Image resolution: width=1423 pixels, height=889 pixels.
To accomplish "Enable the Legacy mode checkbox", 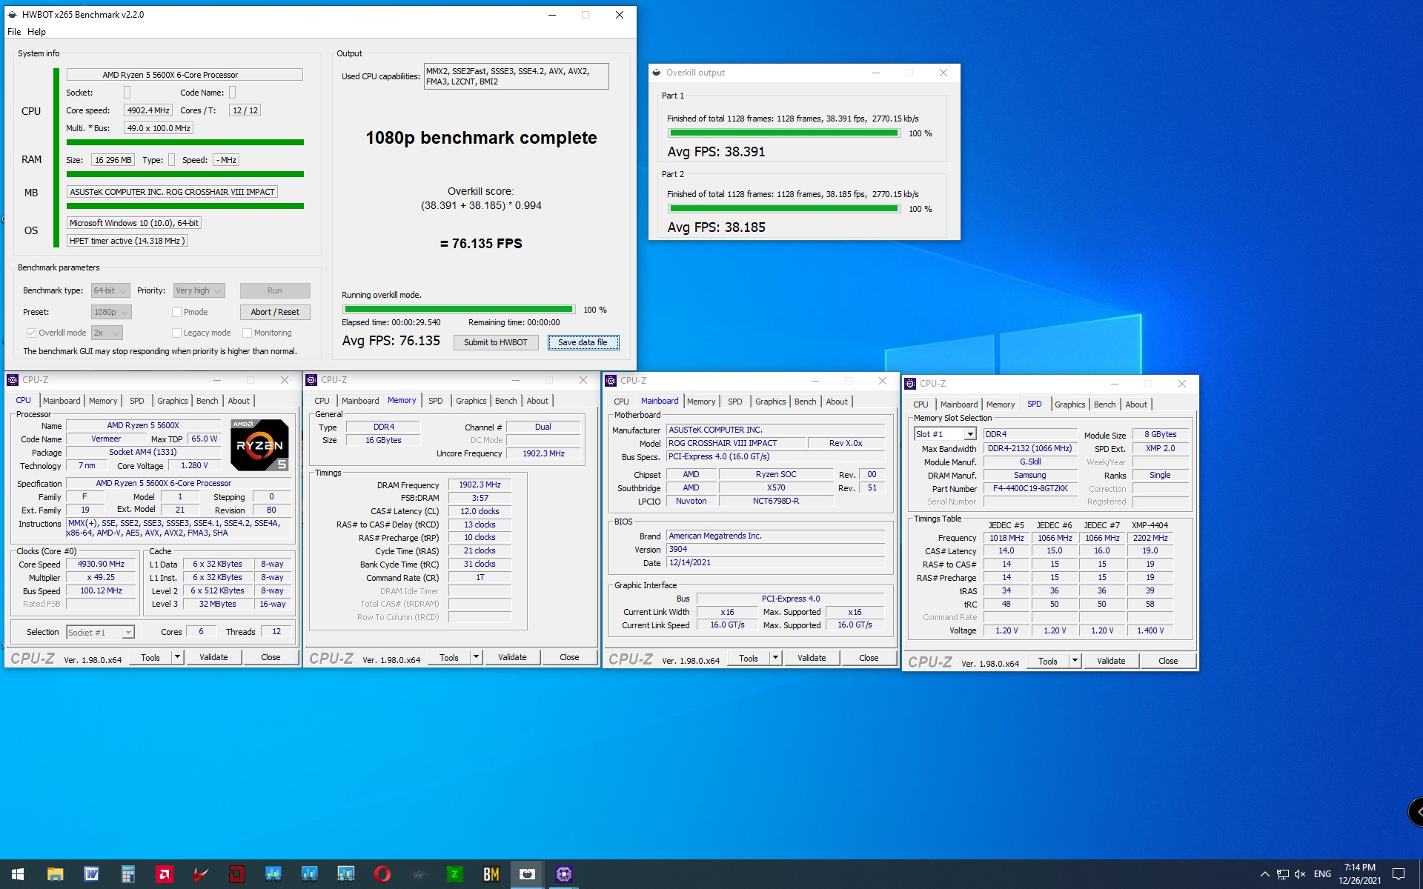I will pyautogui.click(x=176, y=333).
